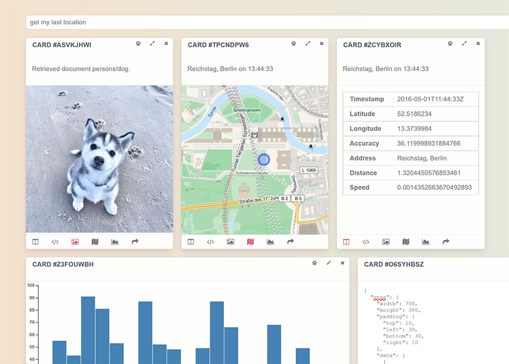The image size is (509, 364).
Task: Click the 'CARD #TPCNDPW6' title
Action: (218, 45)
